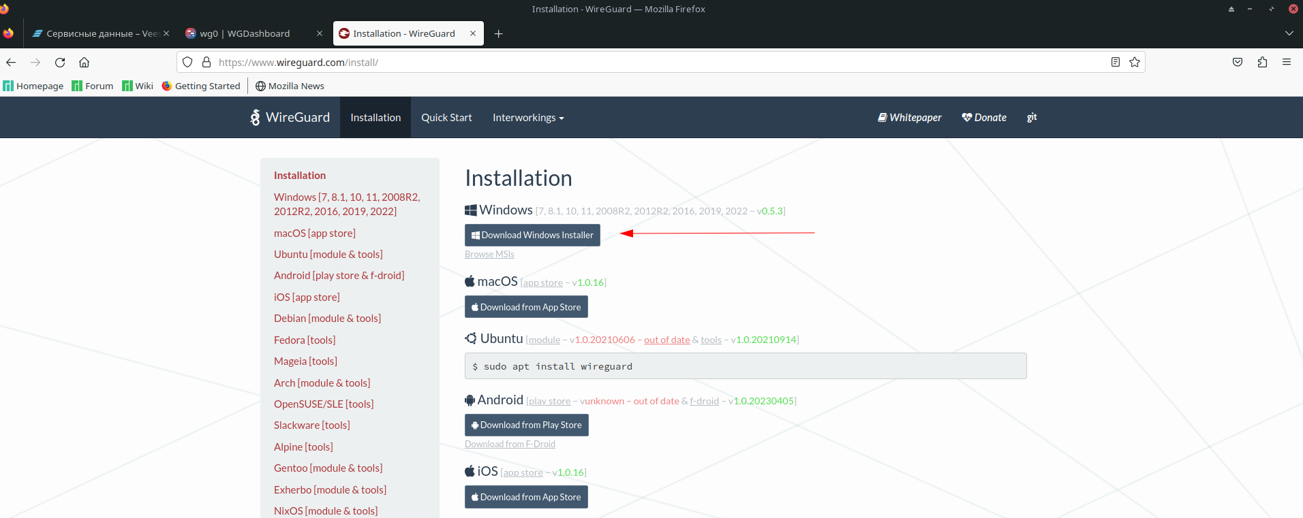This screenshot has width=1303, height=518.
Task: Reload the current page
Action: [60, 62]
